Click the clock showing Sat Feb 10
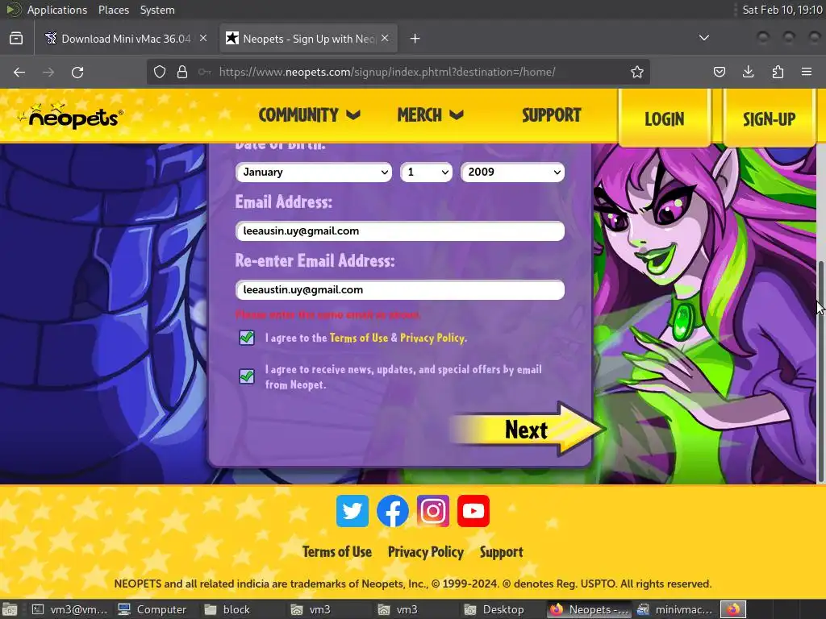826x619 pixels. (x=782, y=10)
